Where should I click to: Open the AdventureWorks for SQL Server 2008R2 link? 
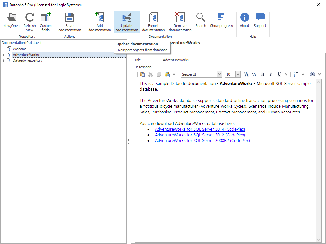[x=202, y=141]
